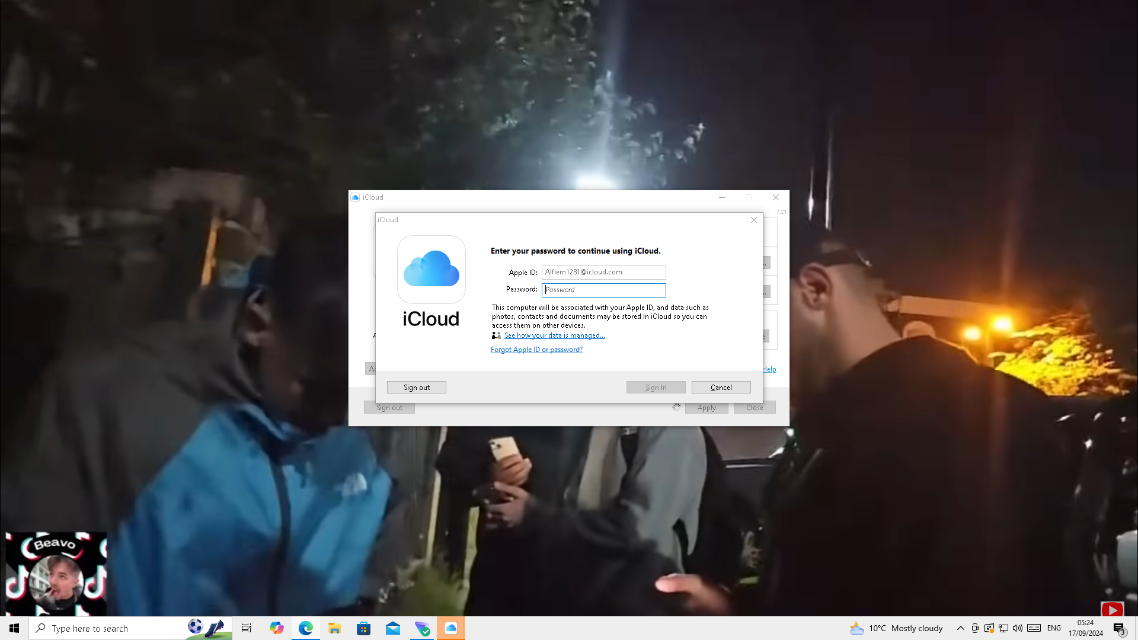The image size is (1138, 640).
Task: Click the YouTube icon in the corner
Action: pos(1112,610)
